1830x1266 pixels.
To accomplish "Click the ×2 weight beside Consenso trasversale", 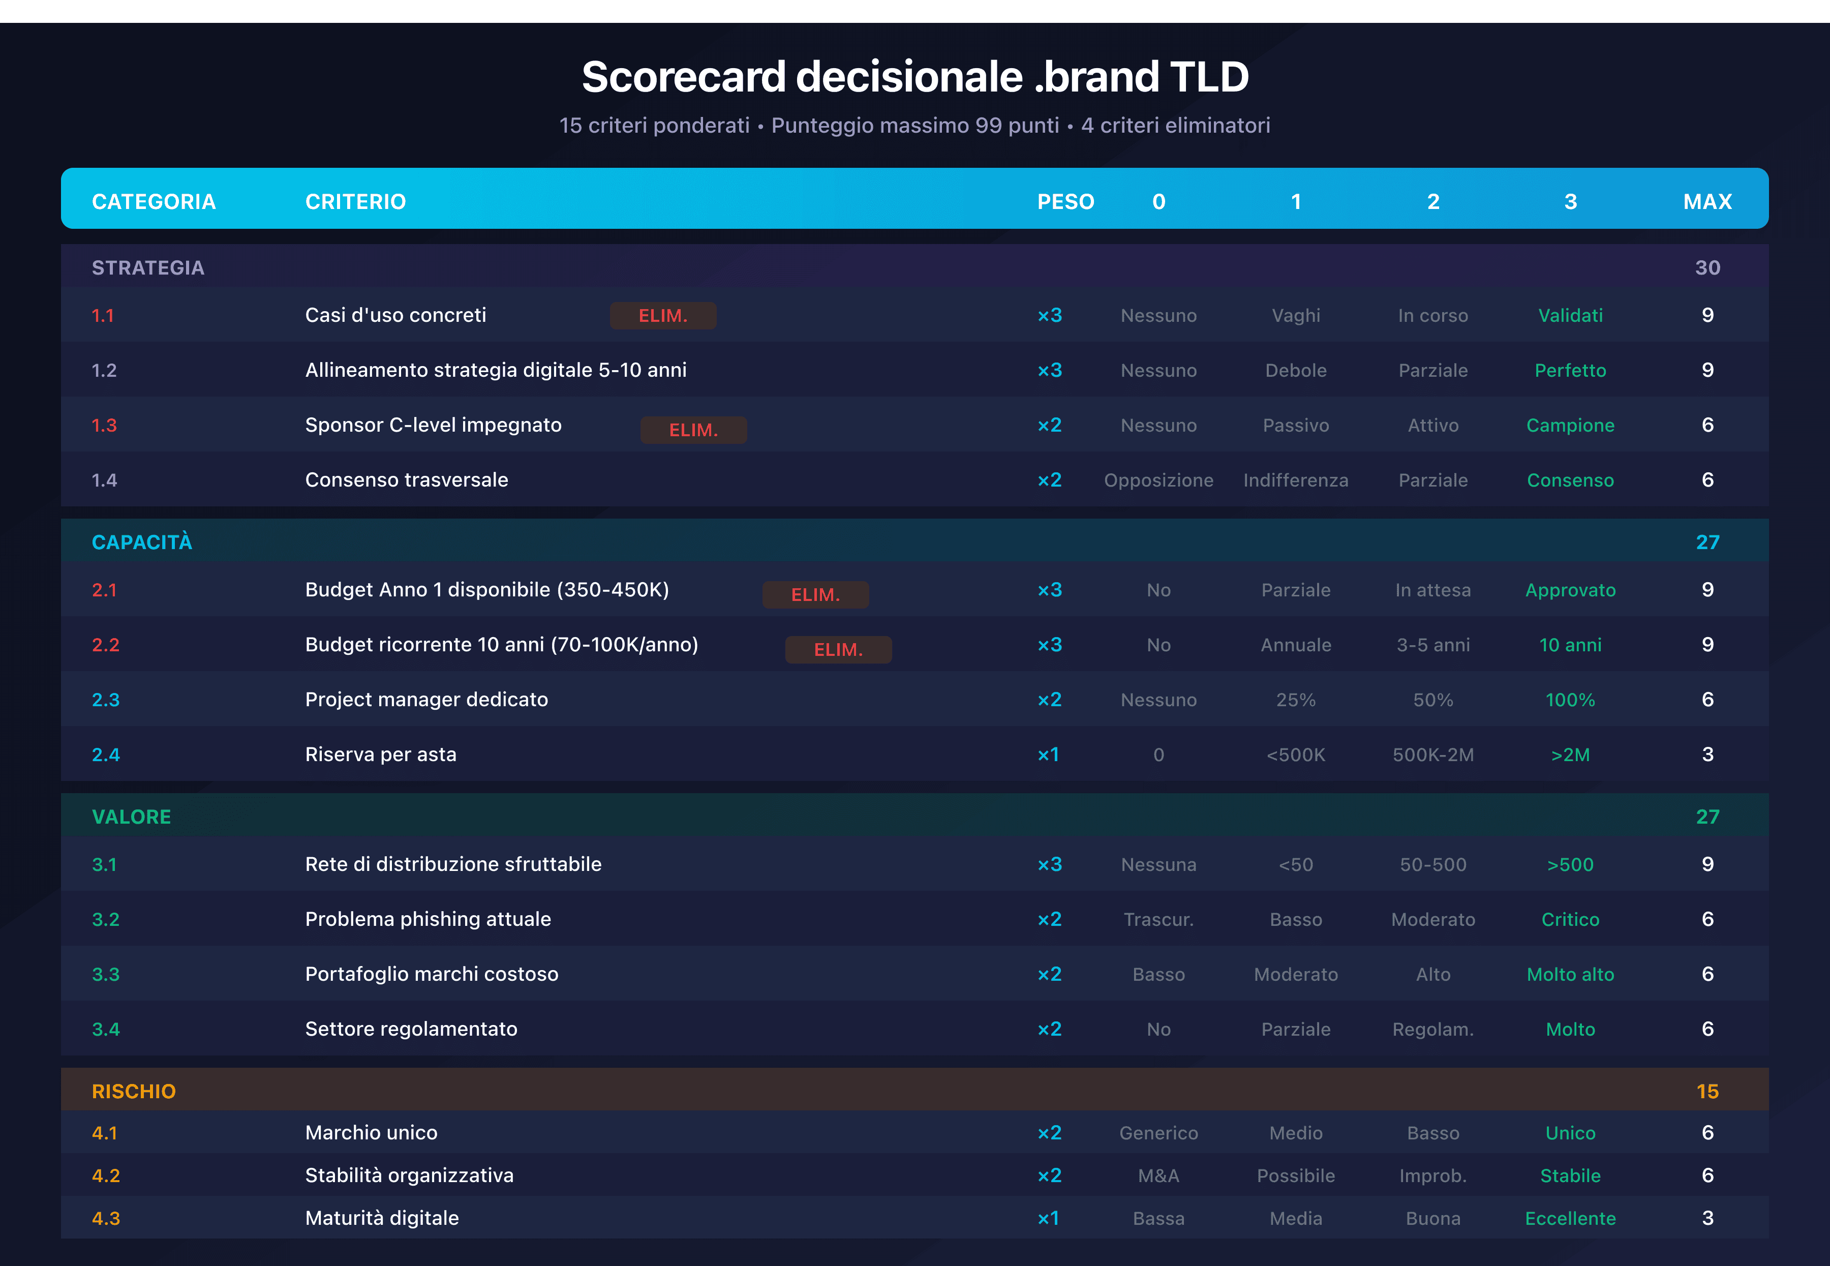I will (x=1050, y=480).
